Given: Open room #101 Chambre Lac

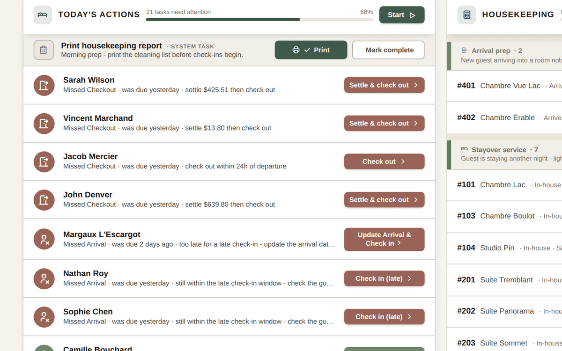Looking at the screenshot, I should tap(504, 185).
